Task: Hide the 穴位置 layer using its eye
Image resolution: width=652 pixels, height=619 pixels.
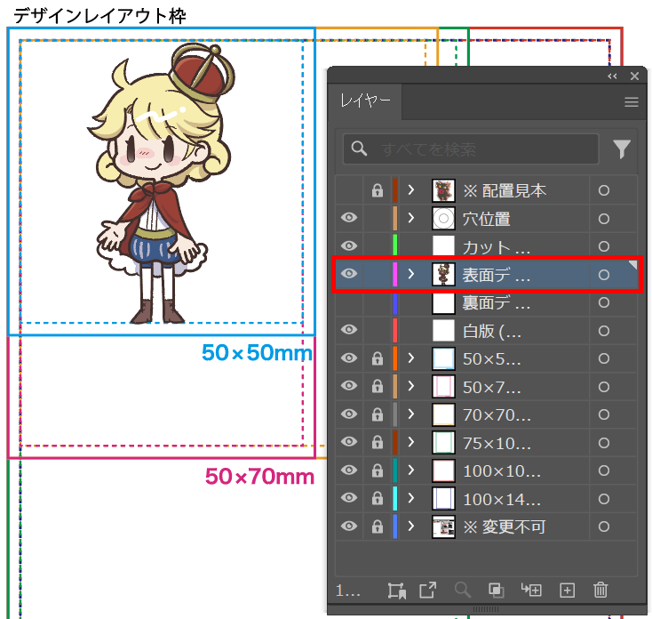Action: coord(349,218)
